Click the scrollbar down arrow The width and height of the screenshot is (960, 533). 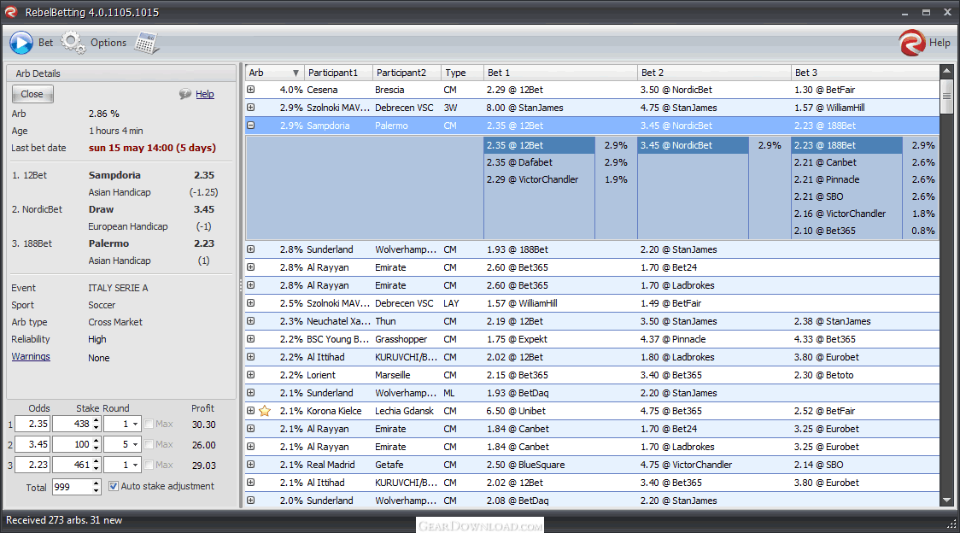click(x=946, y=500)
